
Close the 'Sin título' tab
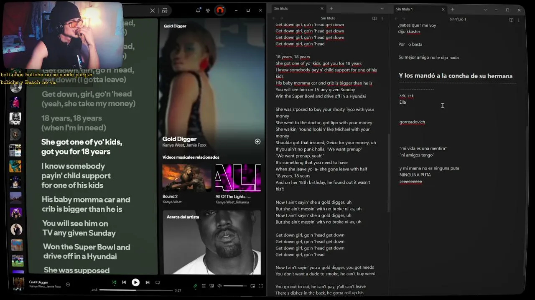pos(322,8)
